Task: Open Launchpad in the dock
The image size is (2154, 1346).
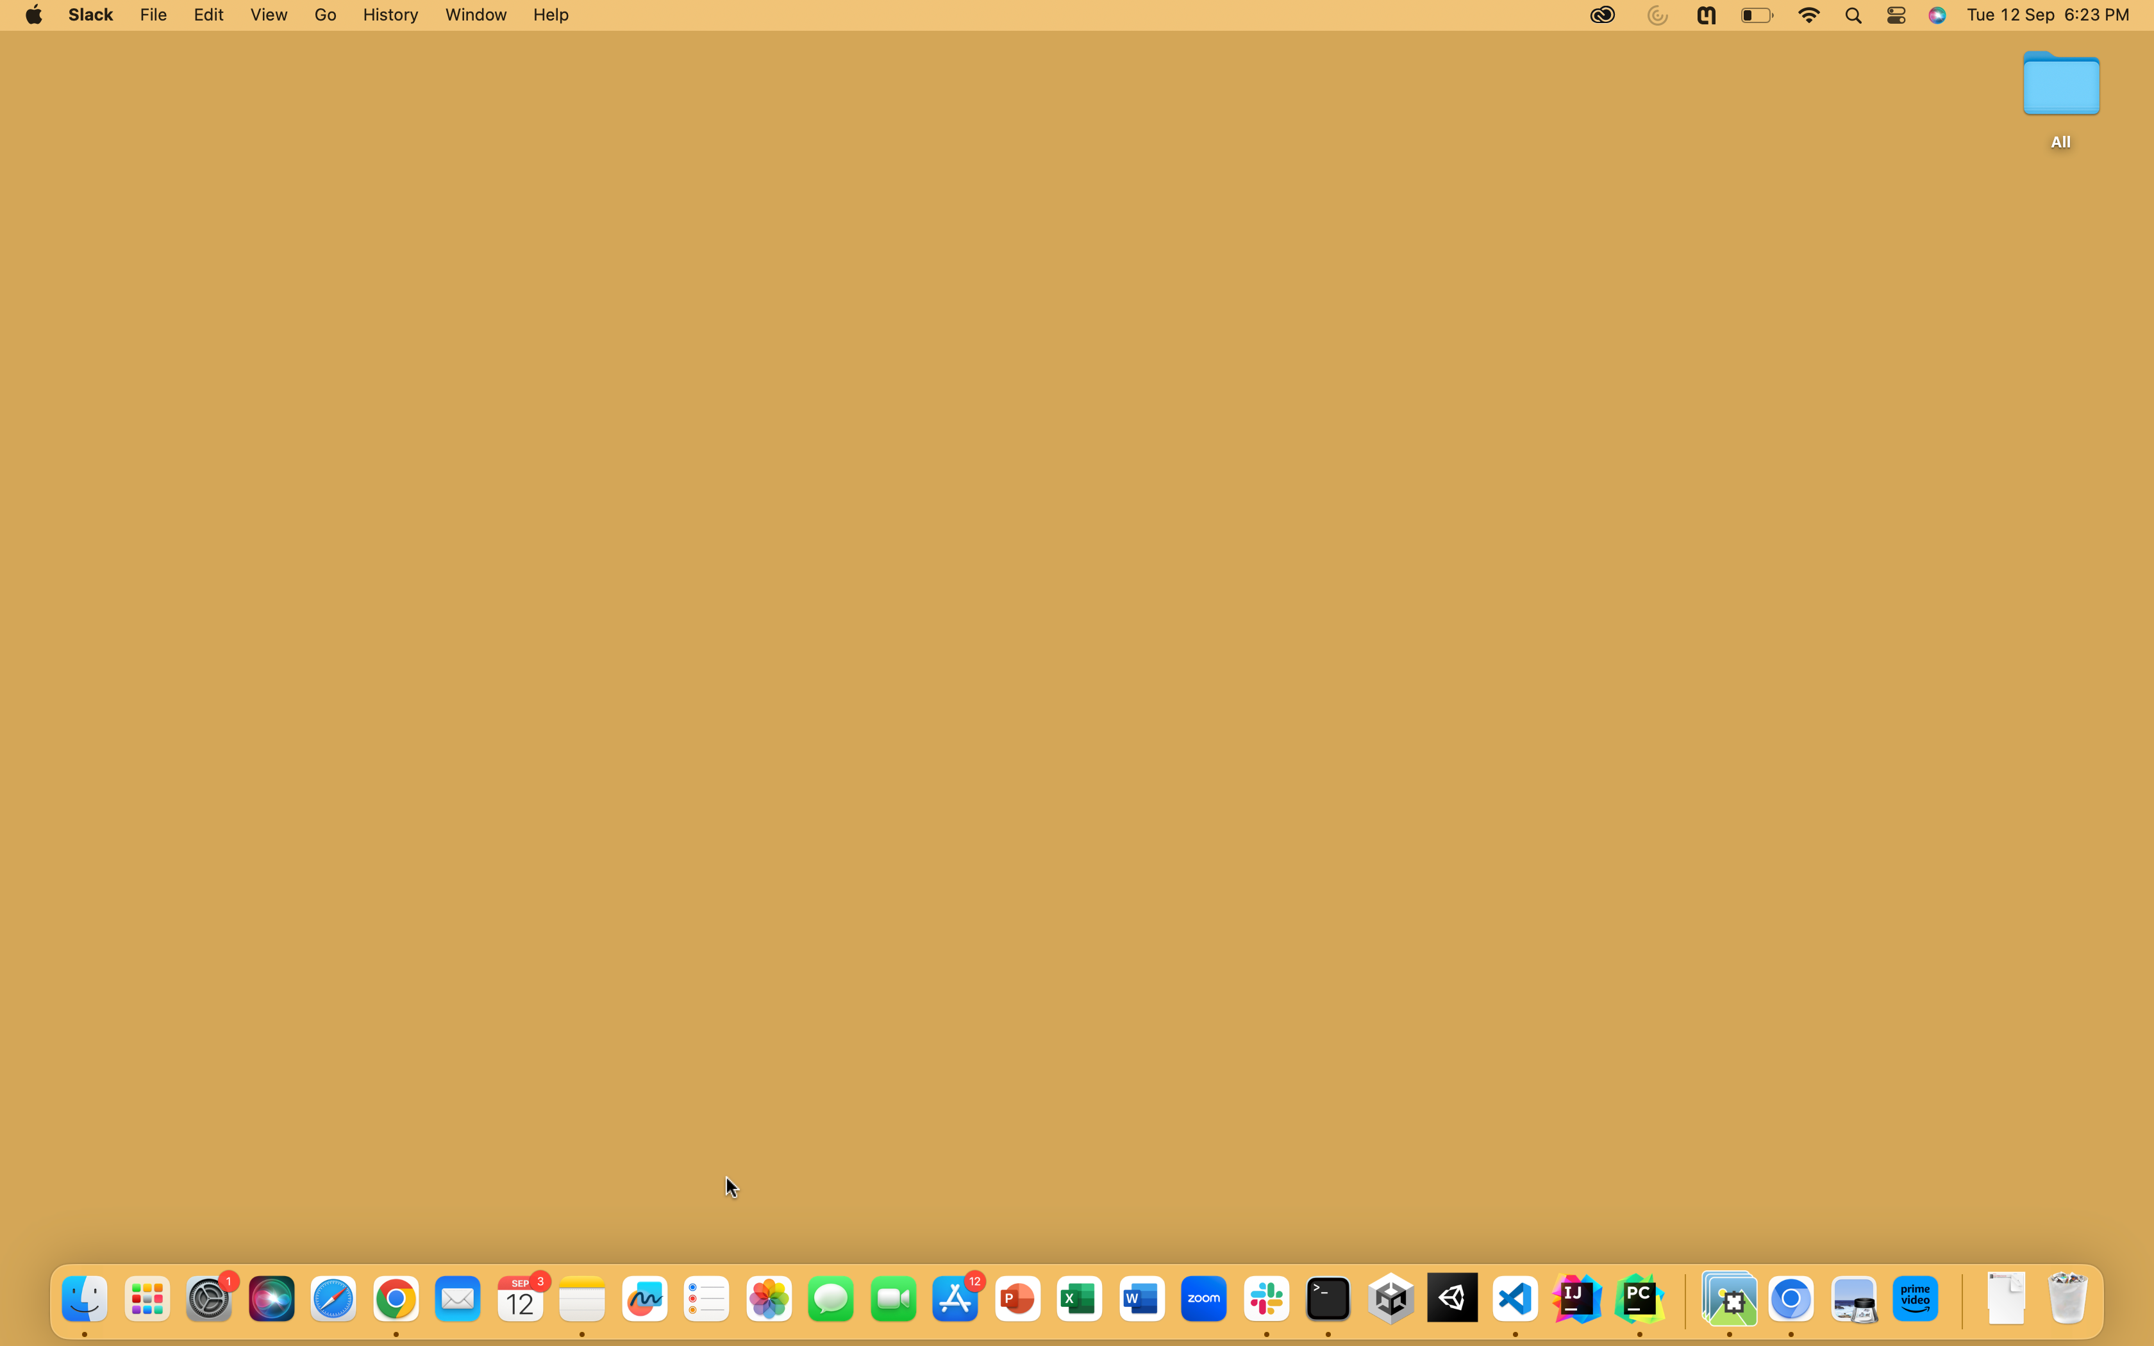Action: [x=147, y=1300]
